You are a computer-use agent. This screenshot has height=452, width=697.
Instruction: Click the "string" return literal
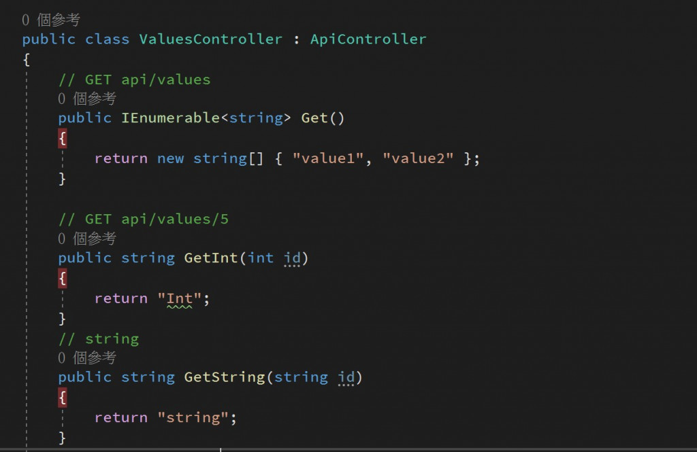[193, 418]
